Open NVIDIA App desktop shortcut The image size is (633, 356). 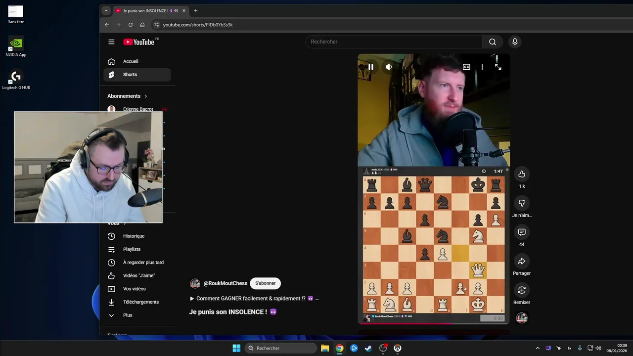point(16,45)
